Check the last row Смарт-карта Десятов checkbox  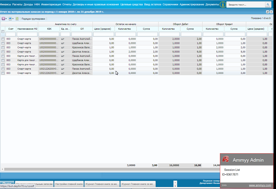pyautogui.click(x=3, y=73)
